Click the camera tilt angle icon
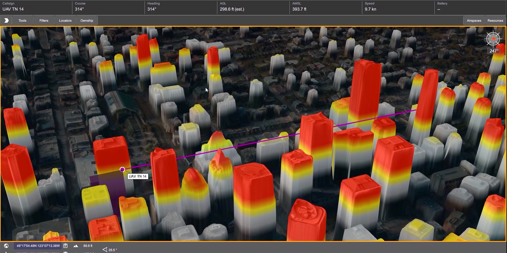 [105, 250]
